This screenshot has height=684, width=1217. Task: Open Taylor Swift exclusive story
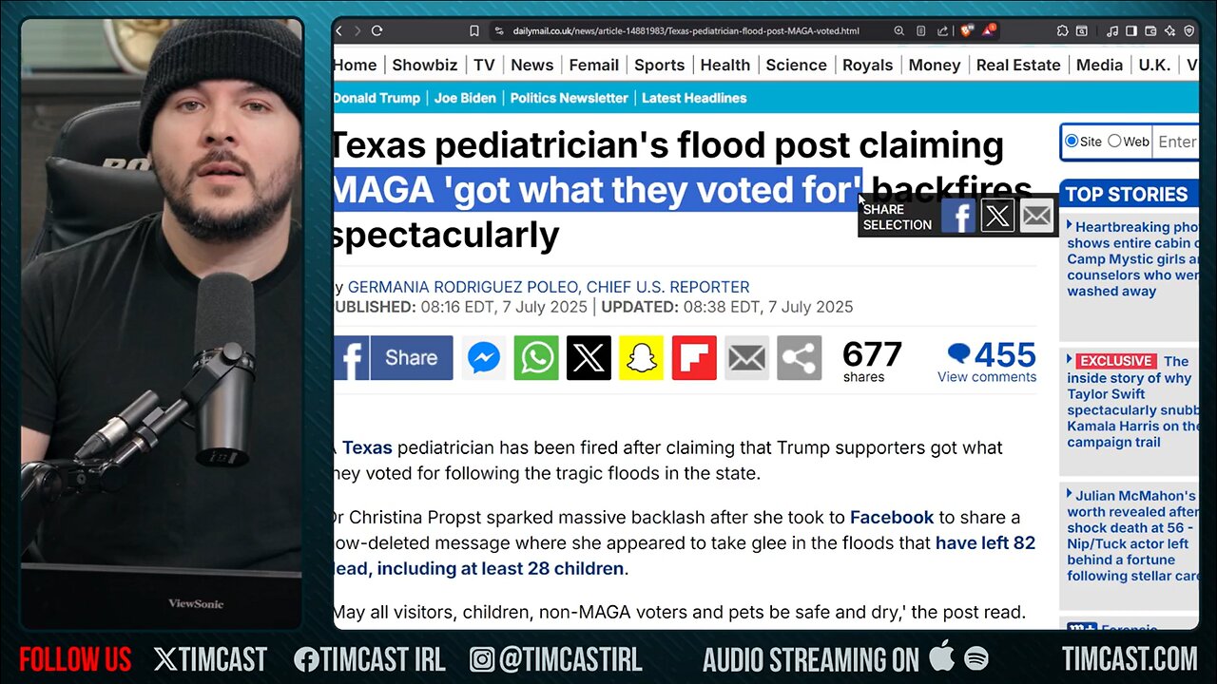[1132, 401]
